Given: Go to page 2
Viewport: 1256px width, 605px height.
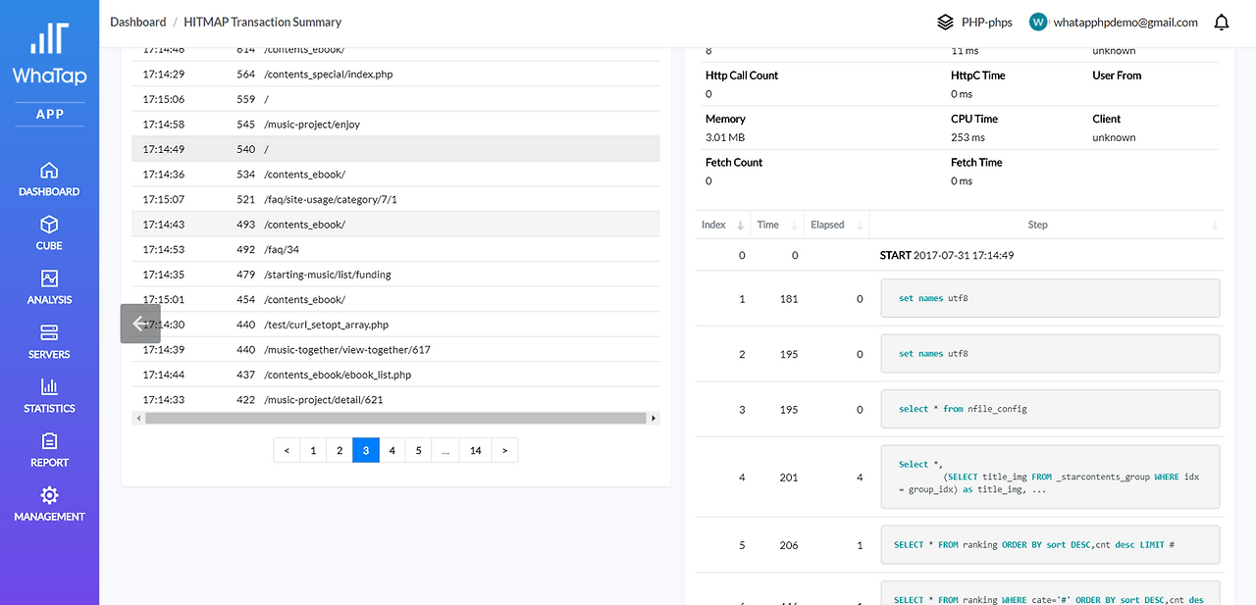Looking at the screenshot, I should pos(340,450).
